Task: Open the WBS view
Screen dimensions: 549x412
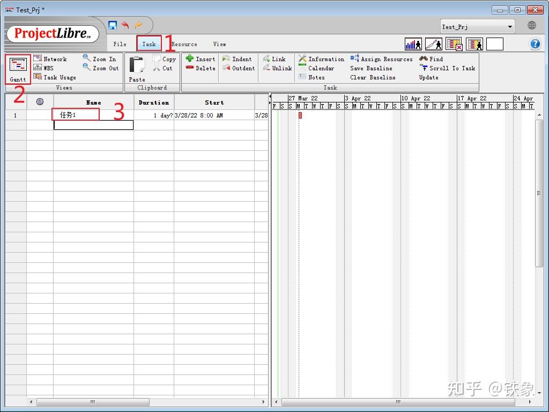Action: click(x=43, y=68)
